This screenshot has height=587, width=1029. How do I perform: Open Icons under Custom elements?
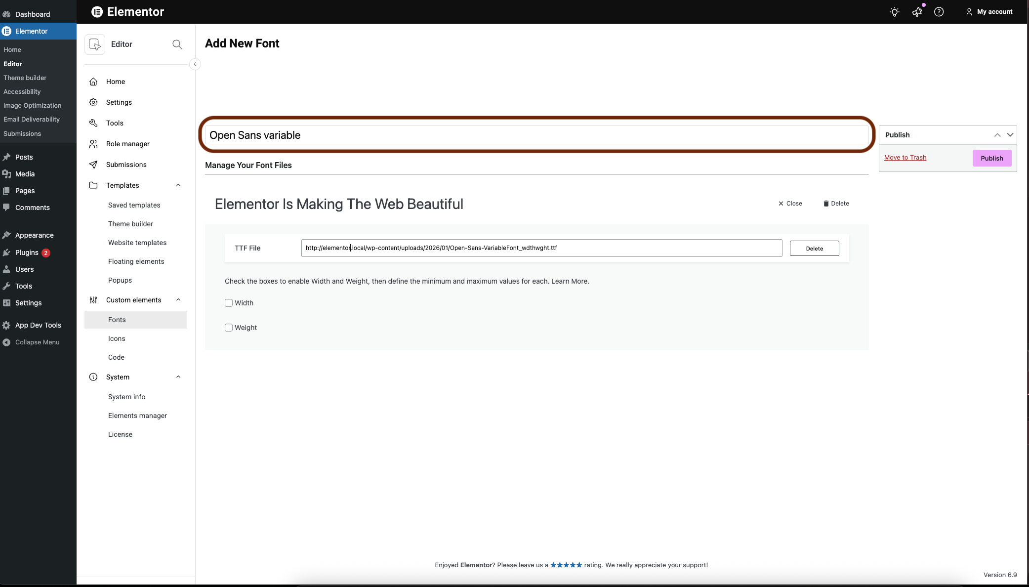[x=117, y=338]
